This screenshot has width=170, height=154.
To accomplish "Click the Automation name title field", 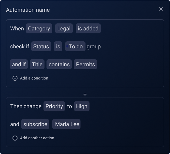I will [x=28, y=10].
